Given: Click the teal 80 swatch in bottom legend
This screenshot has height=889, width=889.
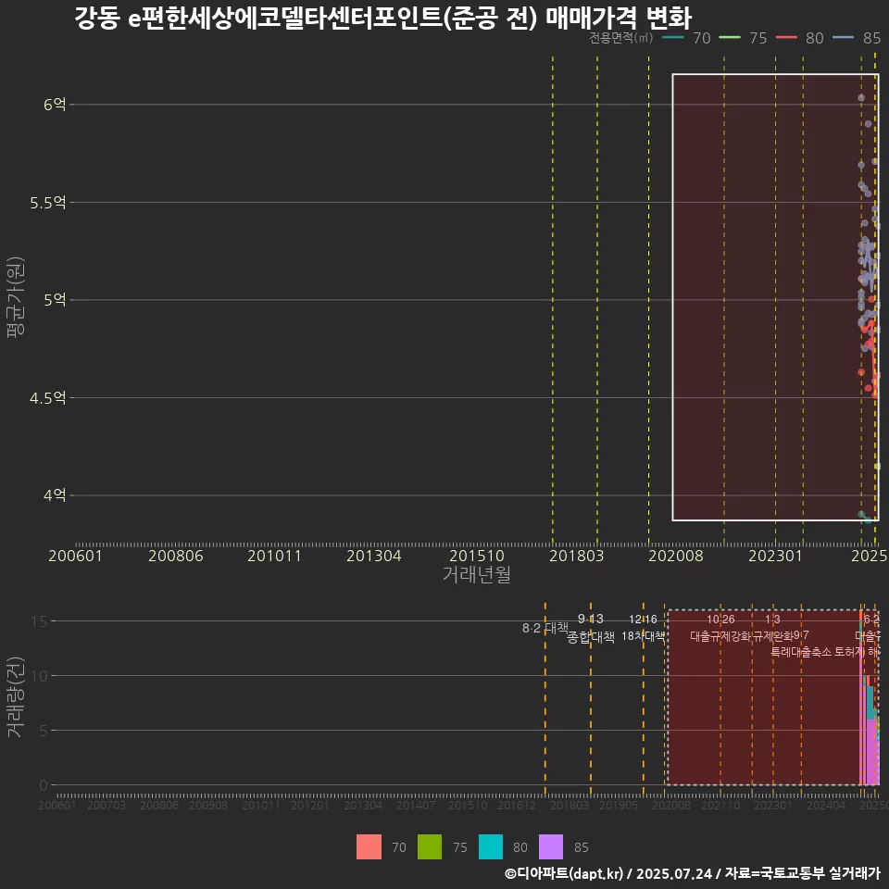Looking at the screenshot, I should pos(491,846).
